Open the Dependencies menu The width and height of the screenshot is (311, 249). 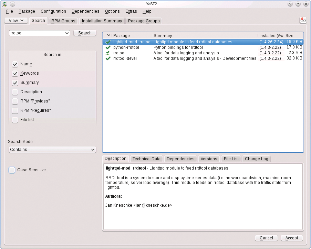85,11
